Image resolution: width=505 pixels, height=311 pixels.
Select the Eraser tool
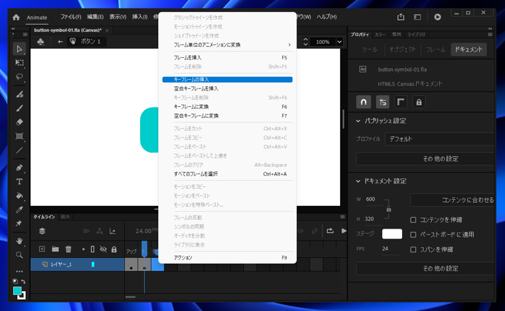click(19, 122)
